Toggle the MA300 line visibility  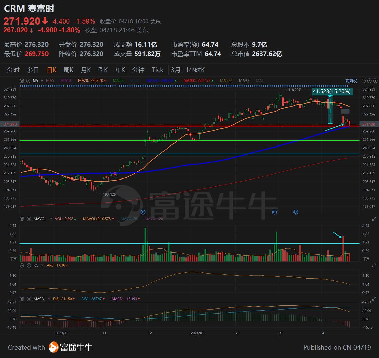(x=198, y=80)
